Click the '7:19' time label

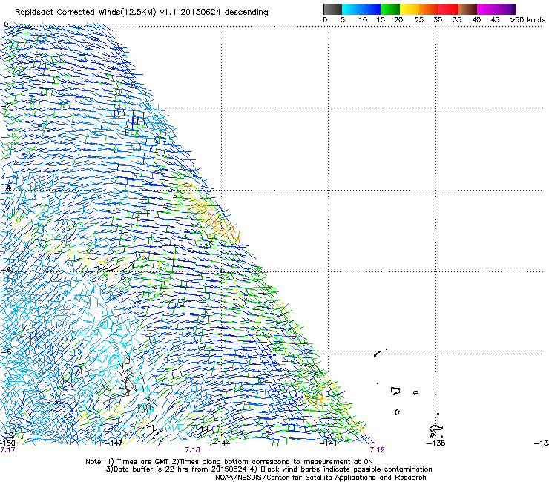coord(377,450)
